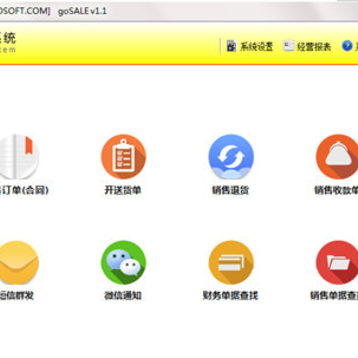Click the red folder sales document search icon

coord(337,263)
